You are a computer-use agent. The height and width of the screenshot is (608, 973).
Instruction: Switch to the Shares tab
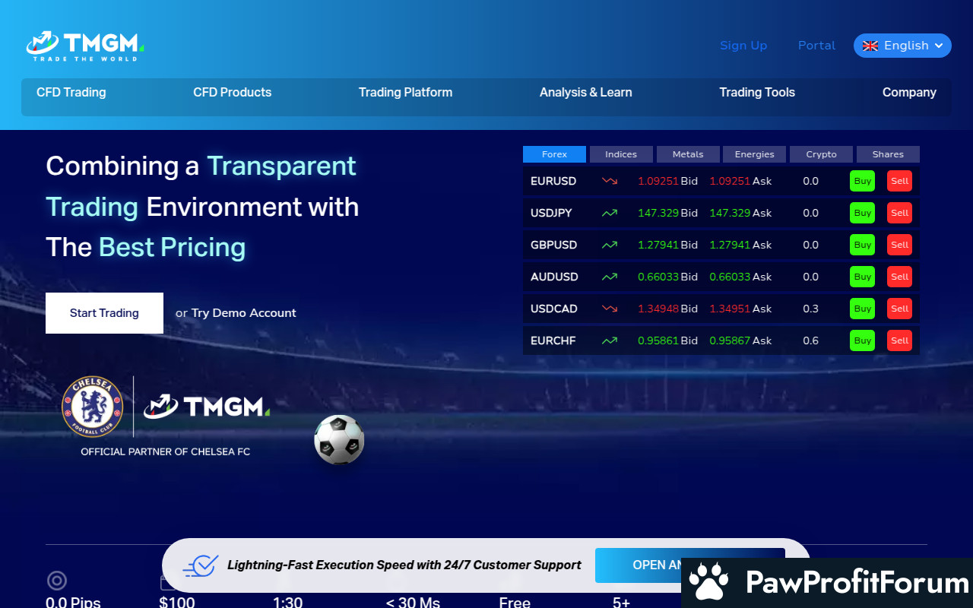pyautogui.click(x=888, y=154)
